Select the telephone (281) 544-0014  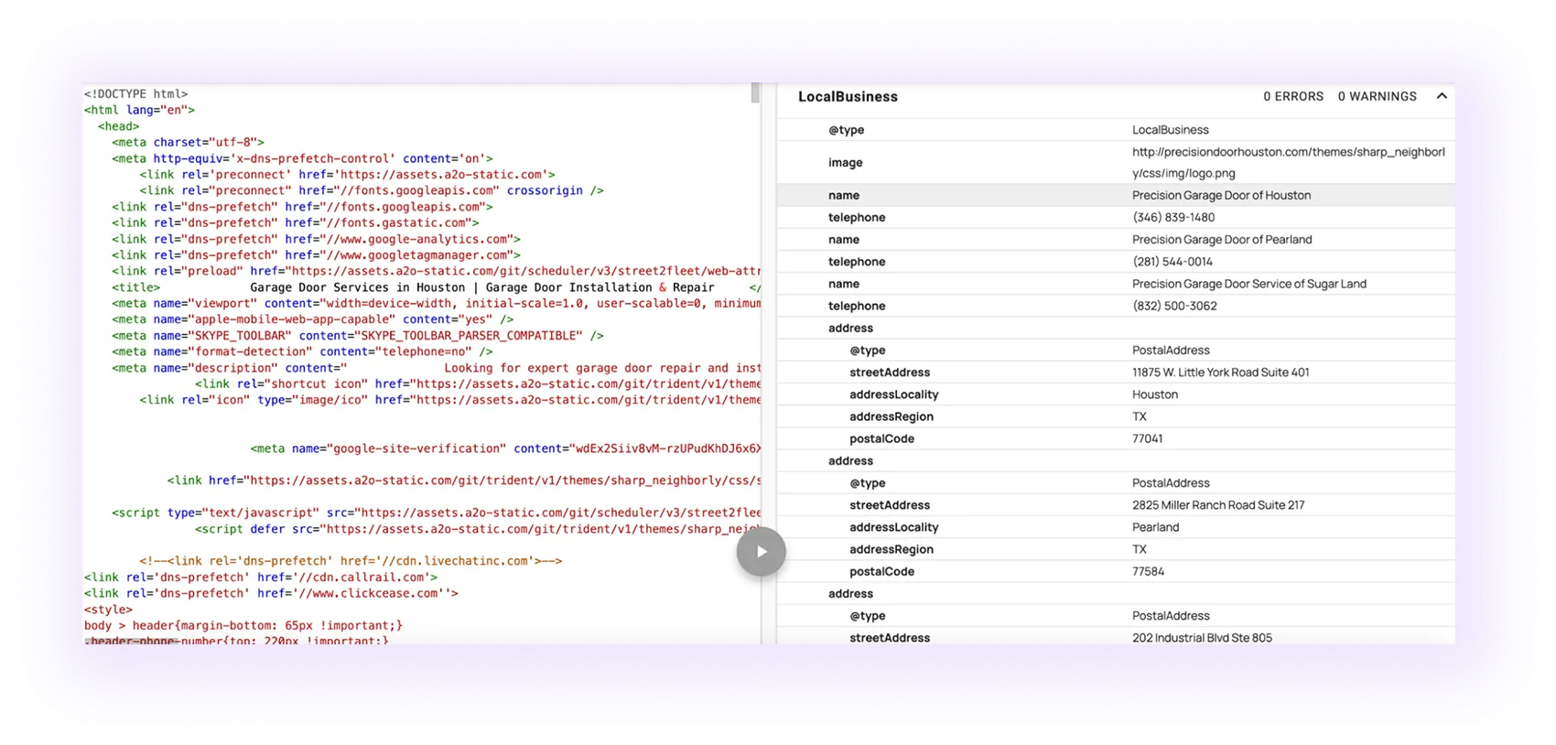(1172, 262)
